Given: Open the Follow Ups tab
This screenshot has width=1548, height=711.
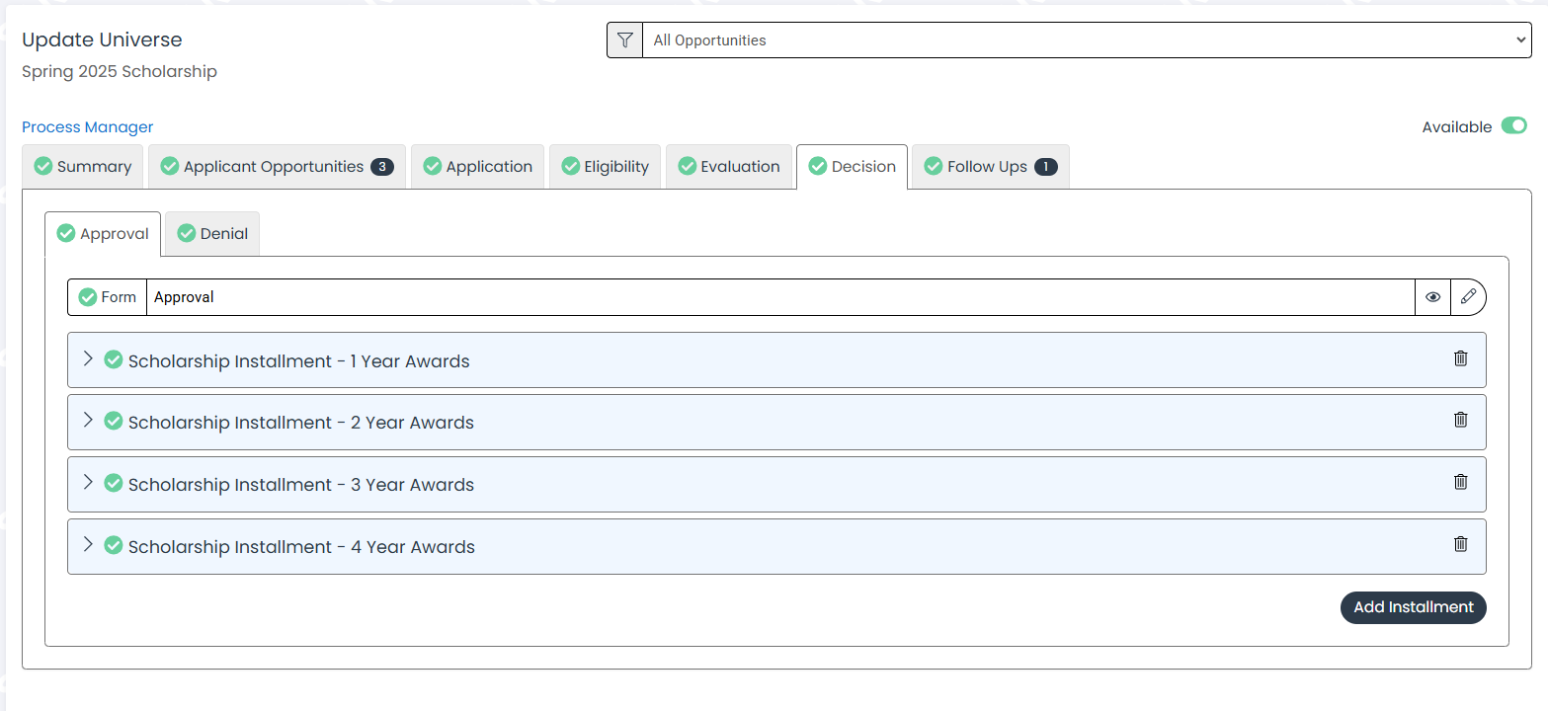Looking at the screenshot, I should tap(990, 167).
